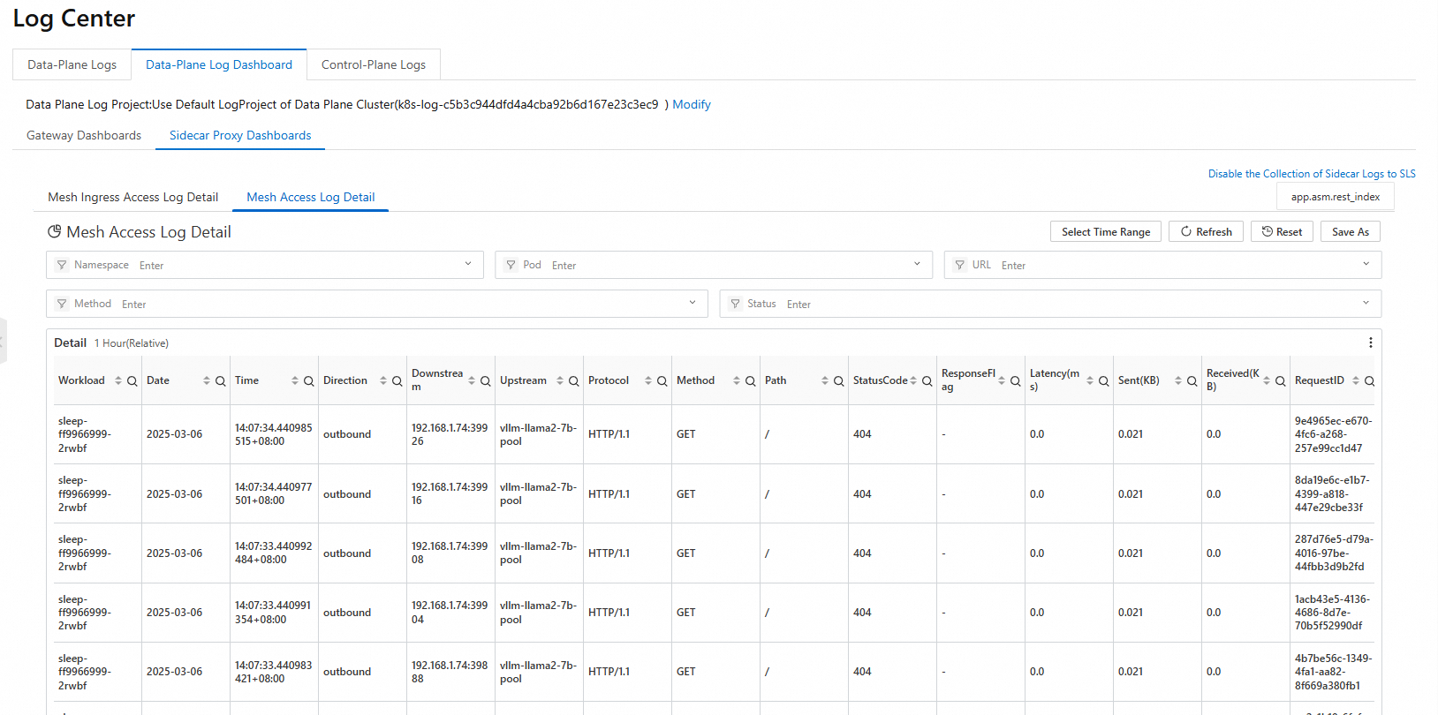1438x715 pixels.
Task: Sort by the ResponseFlag column
Action: point(1002,380)
